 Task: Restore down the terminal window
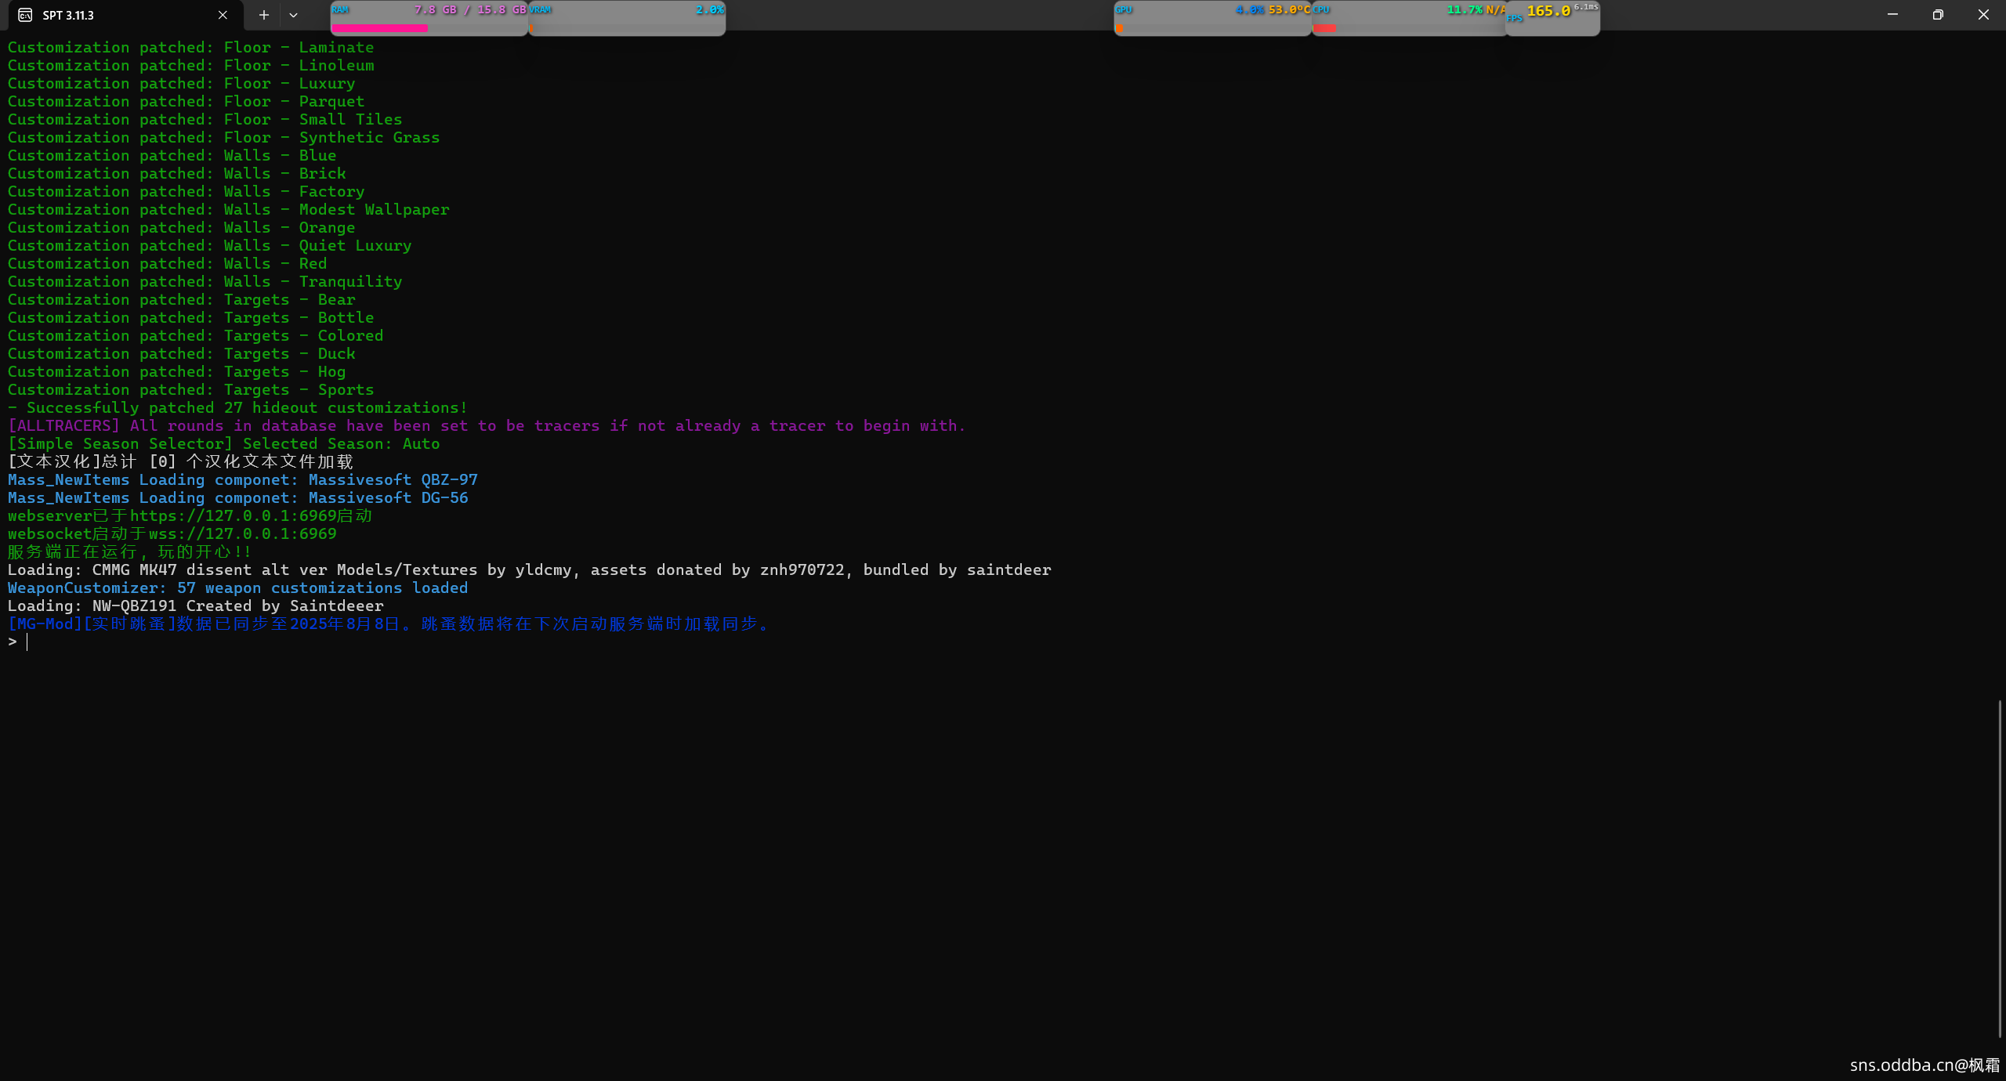pyautogui.click(x=1938, y=15)
